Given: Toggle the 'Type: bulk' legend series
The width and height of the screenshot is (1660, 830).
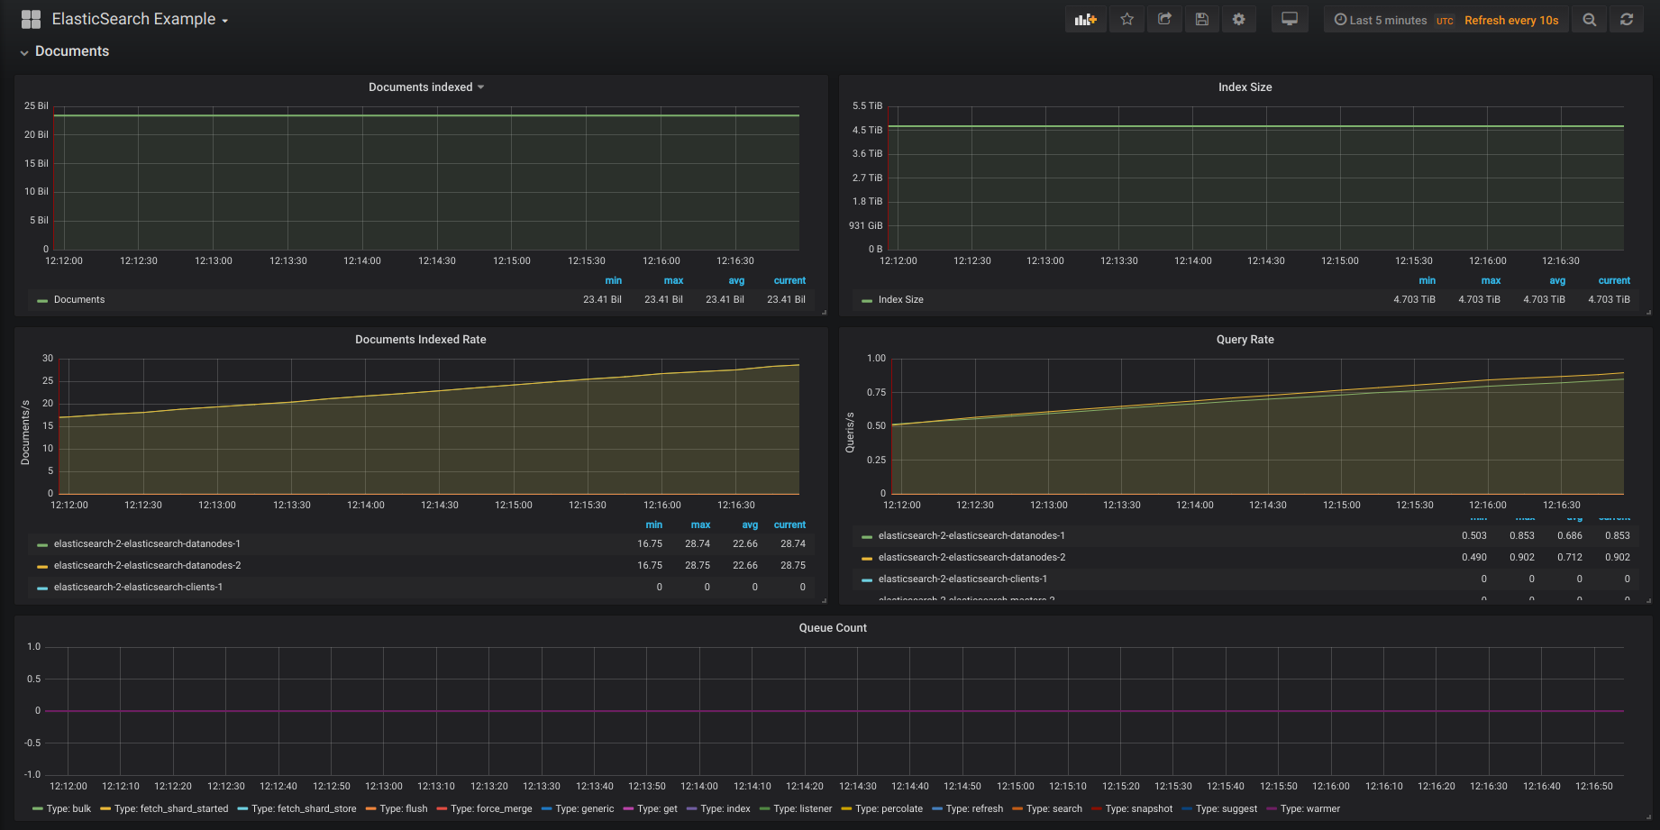Looking at the screenshot, I should coord(68,808).
